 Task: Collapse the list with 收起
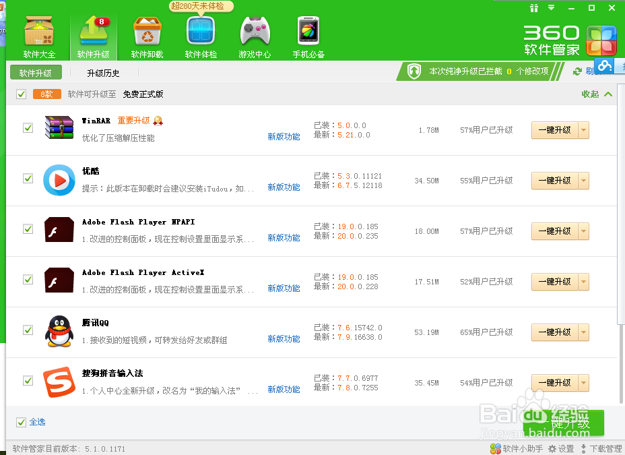coord(597,94)
